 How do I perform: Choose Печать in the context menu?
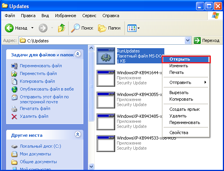click(x=186, y=72)
